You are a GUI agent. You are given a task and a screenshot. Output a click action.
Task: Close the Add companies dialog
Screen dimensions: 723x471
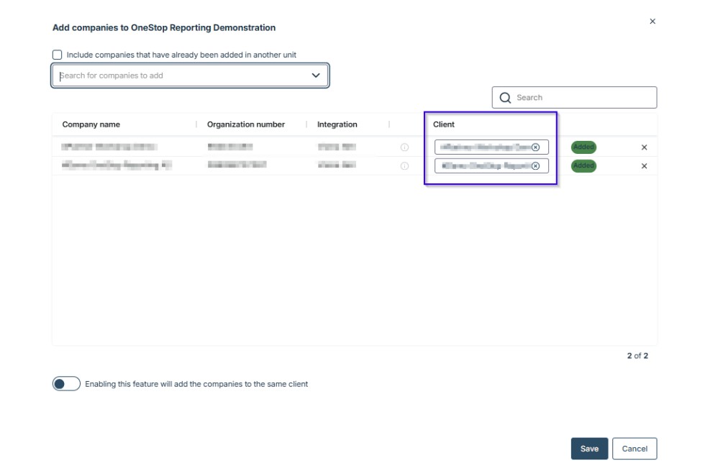coord(652,22)
